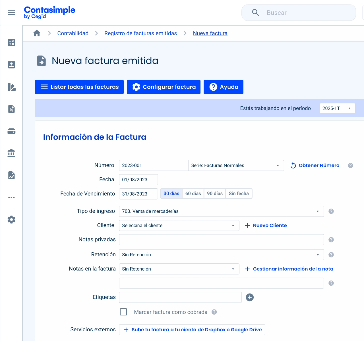This screenshot has height=341, width=364.
Task: Click help icon next to Obtener Número
Action: [350, 165]
